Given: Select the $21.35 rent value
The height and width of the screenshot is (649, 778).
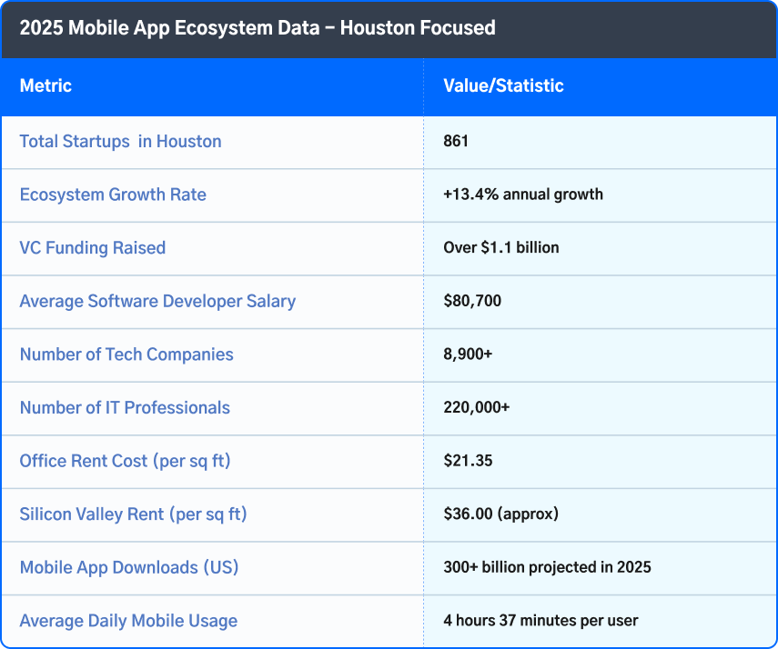Looking at the screenshot, I should pyautogui.click(x=468, y=461).
